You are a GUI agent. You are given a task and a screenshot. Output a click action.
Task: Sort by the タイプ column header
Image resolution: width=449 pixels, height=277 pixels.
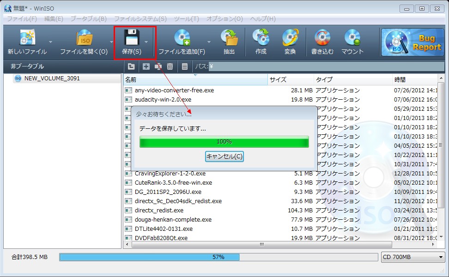click(353, 79)
